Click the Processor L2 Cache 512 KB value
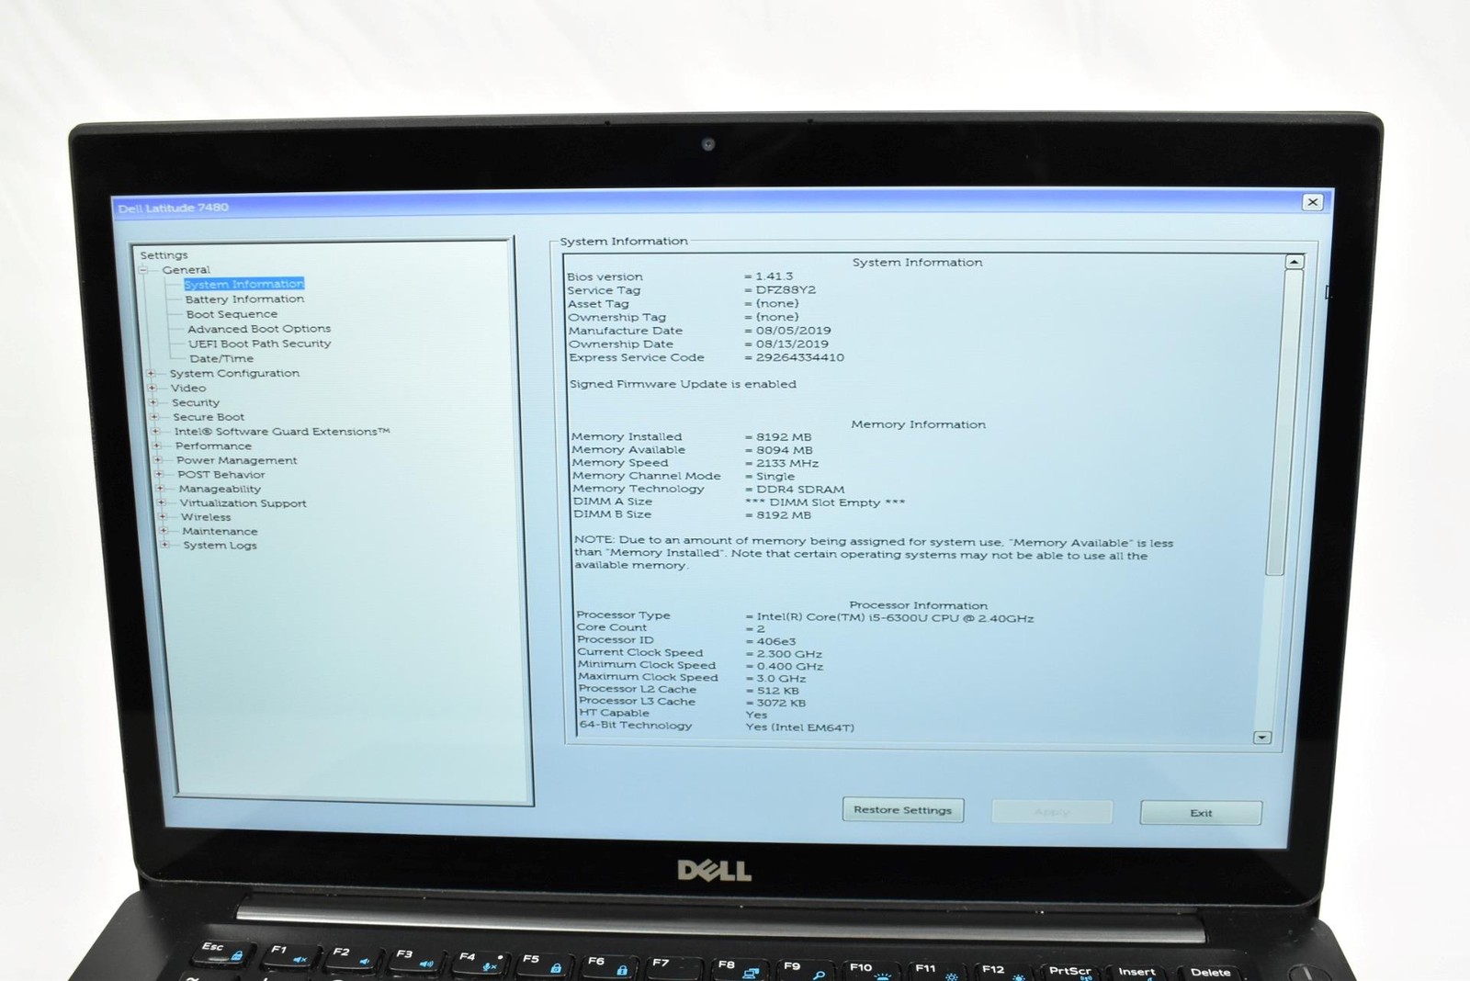Viewport: 1470px width, 981px height. (778, 691)
